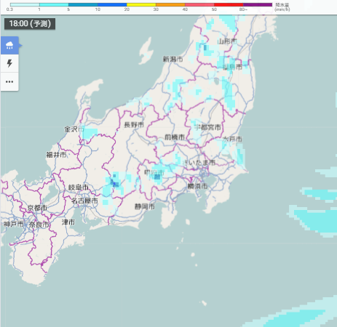Image resolution: width=337 pixels, height=327 pixels.
Task: Select the rain cloud precipitation layer icon
Action: (9, 45)
